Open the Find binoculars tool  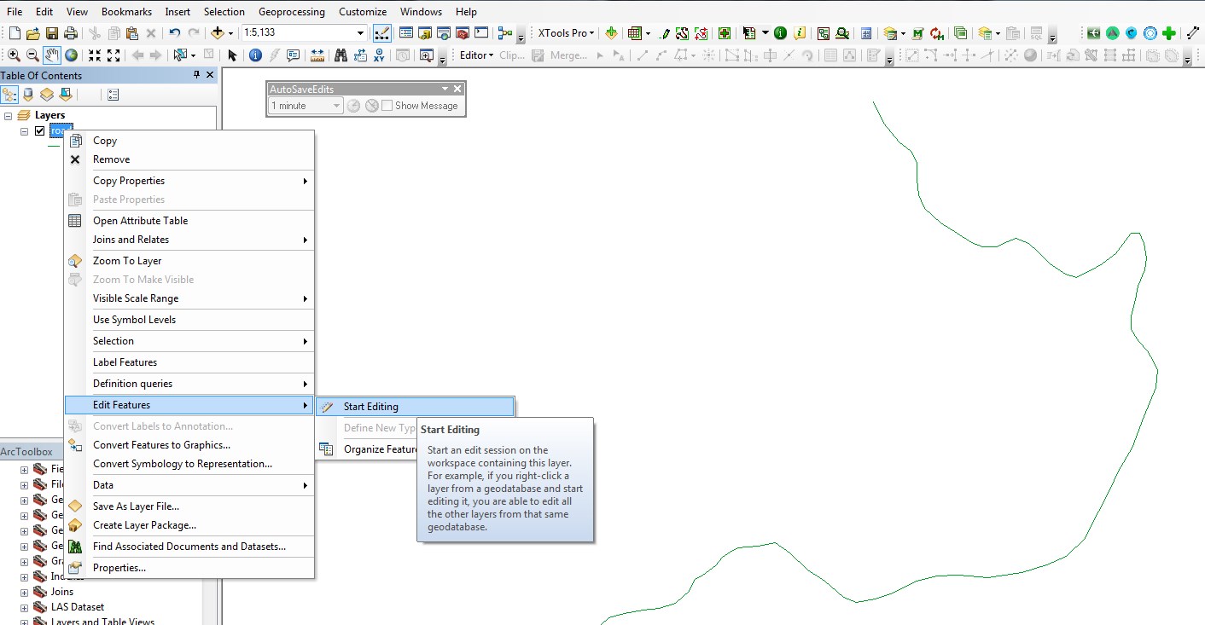341,55
